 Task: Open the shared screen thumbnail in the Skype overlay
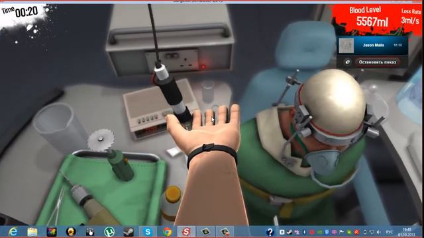346,46
